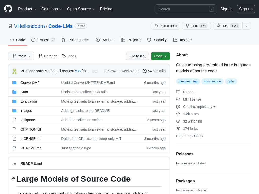Viewport: 259px width, 194px height.
Task: Click the gpt-2 topic tag
Action: coord(231,81)
